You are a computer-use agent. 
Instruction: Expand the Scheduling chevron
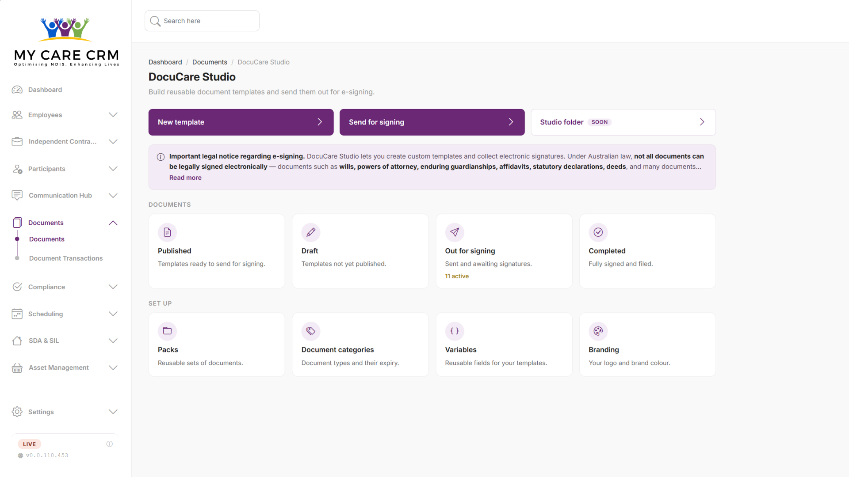113,314
